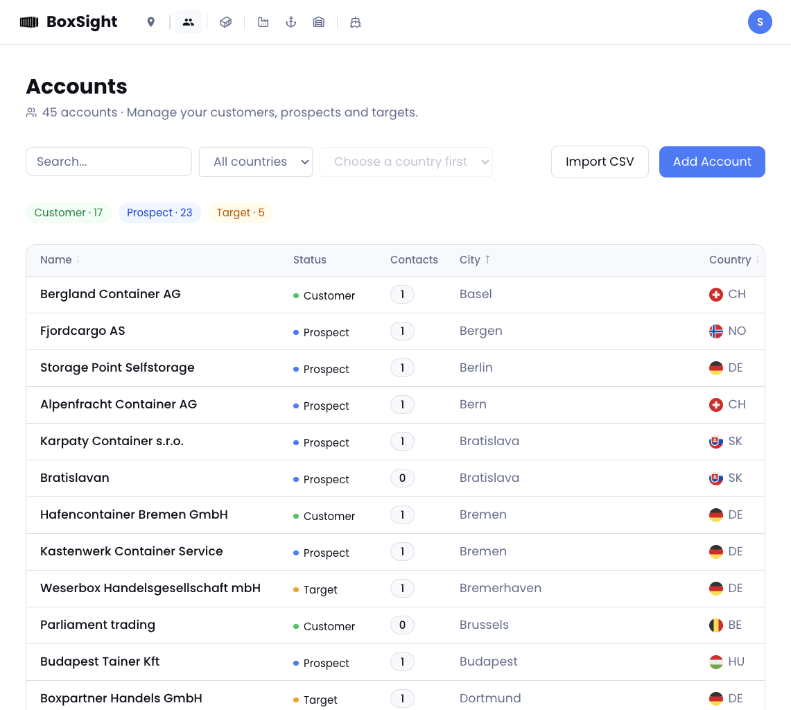Screen dimensions: 791x710
Task: Open Storage Point Selfstorage account
Action: click(x=118, y=368)
